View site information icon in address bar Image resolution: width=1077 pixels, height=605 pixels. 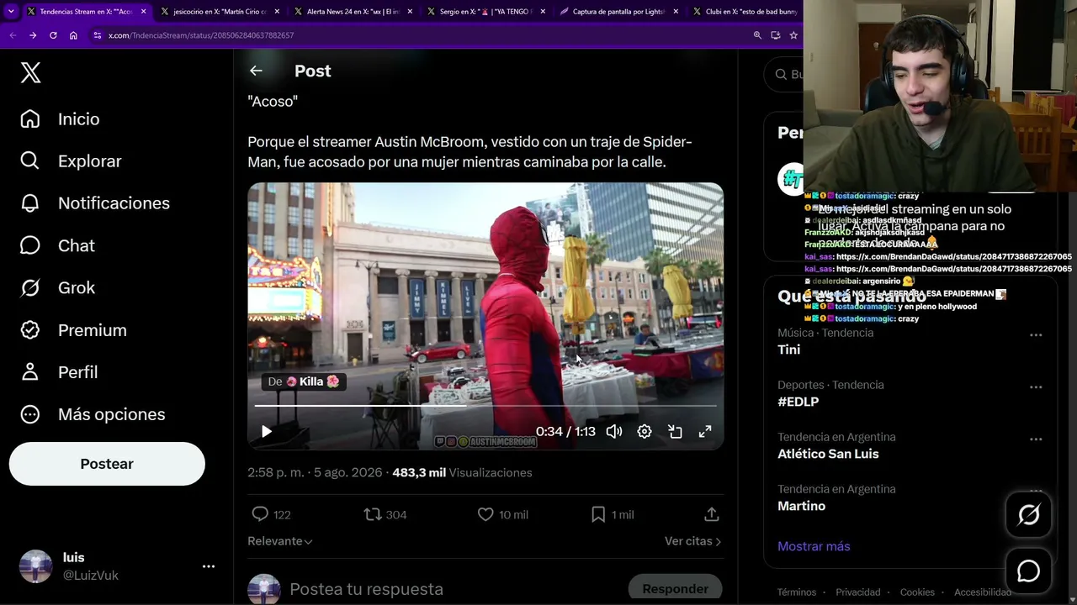98,35
